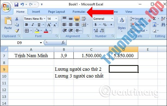Decrease decimal places
Image resolution: width=167 pixels, height=106 pixels.
[102, 31]
